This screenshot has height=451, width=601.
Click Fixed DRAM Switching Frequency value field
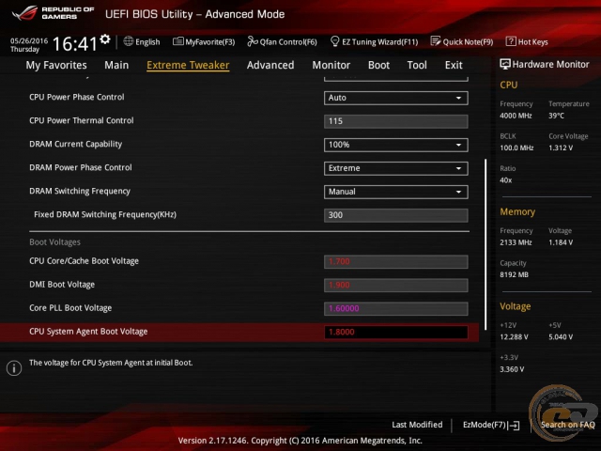[x=396, y=215]
